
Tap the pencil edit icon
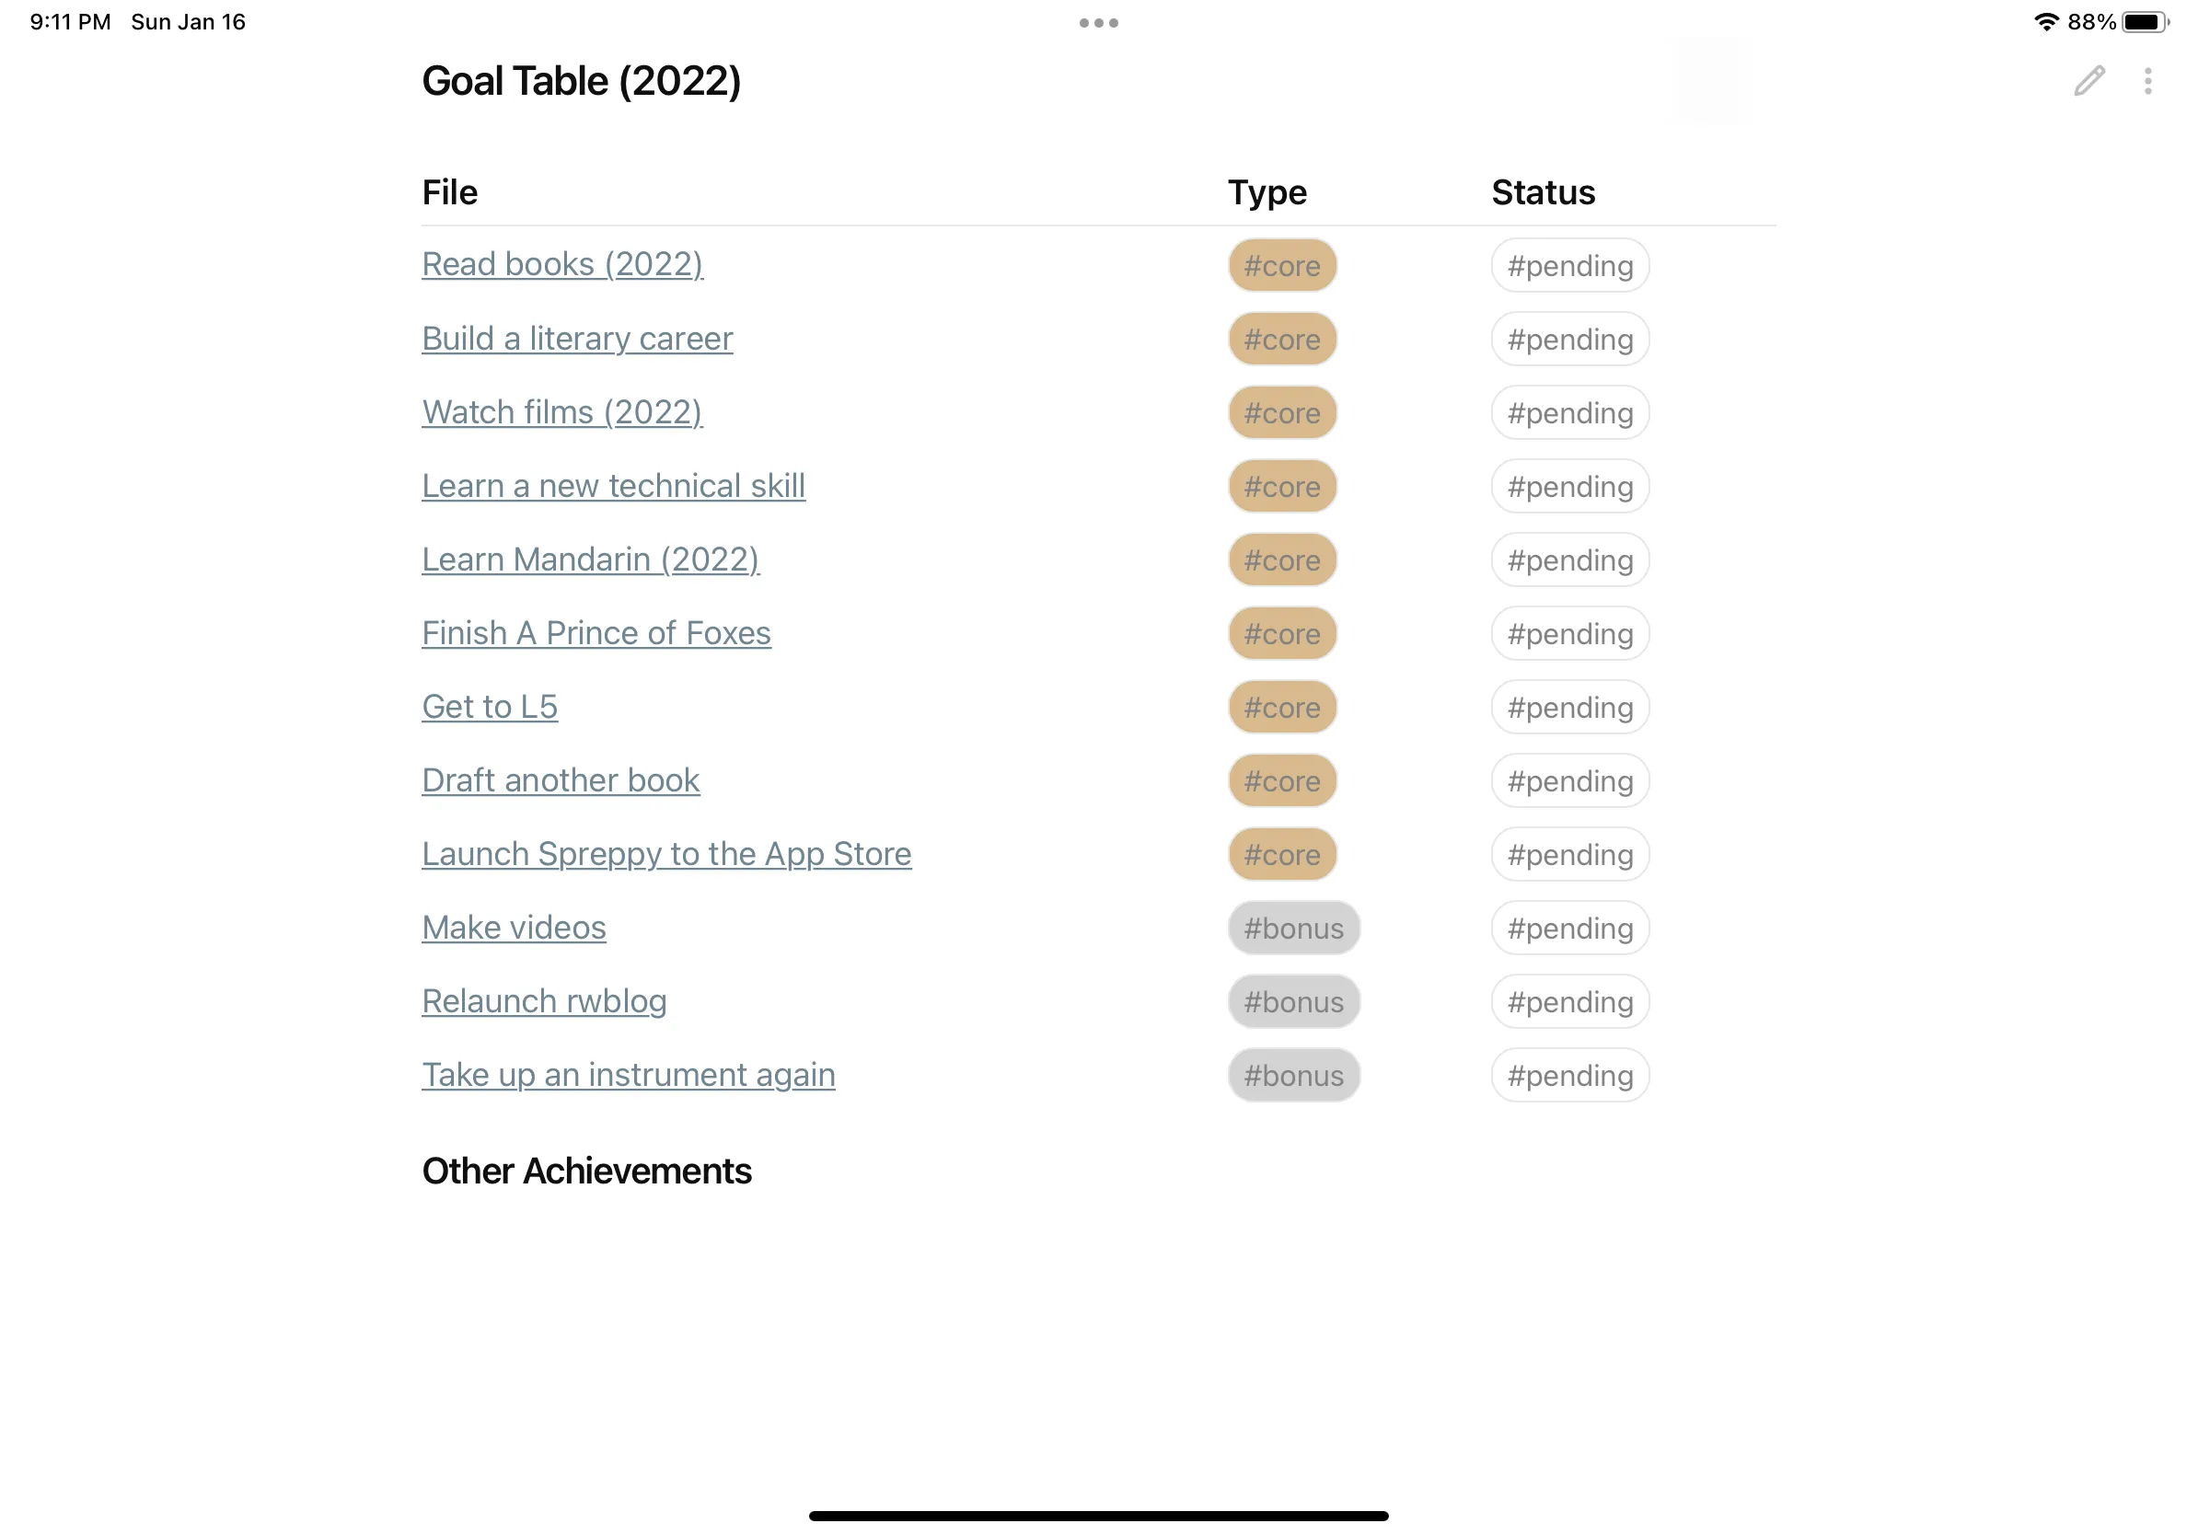click(x=2088, y=82)
